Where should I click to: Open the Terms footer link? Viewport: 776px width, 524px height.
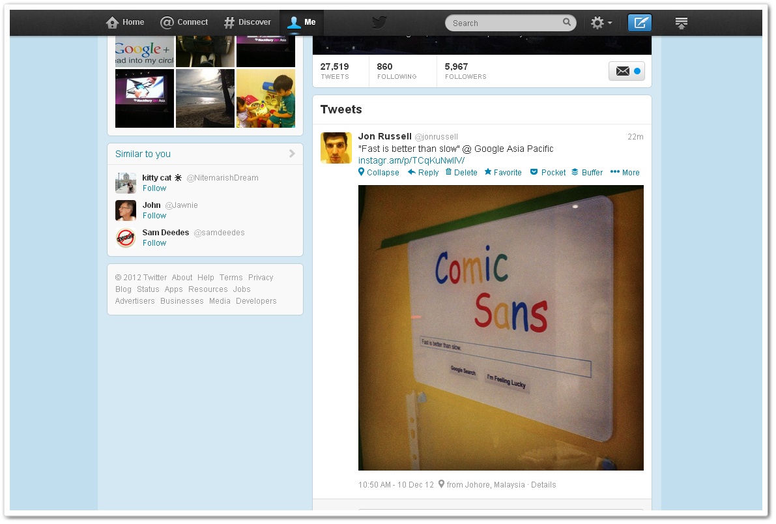pyautogui.click(x=231, y=278)
